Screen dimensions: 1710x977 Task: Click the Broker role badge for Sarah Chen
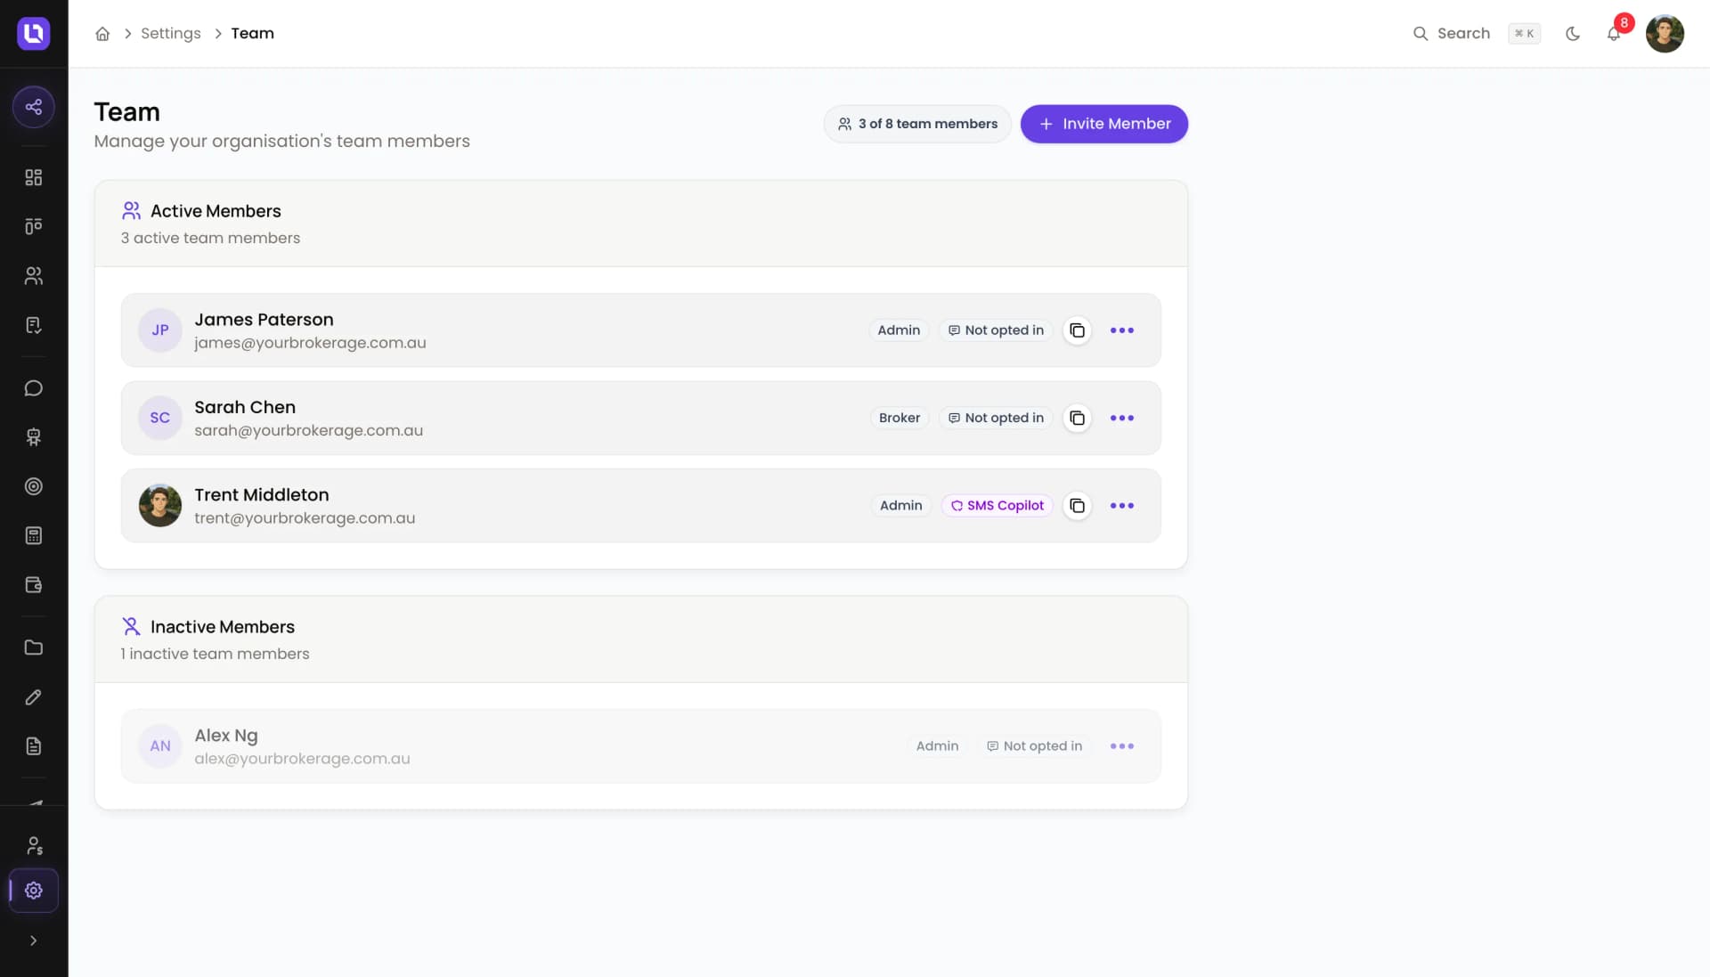pyautogui.click(x=900, y=418)
